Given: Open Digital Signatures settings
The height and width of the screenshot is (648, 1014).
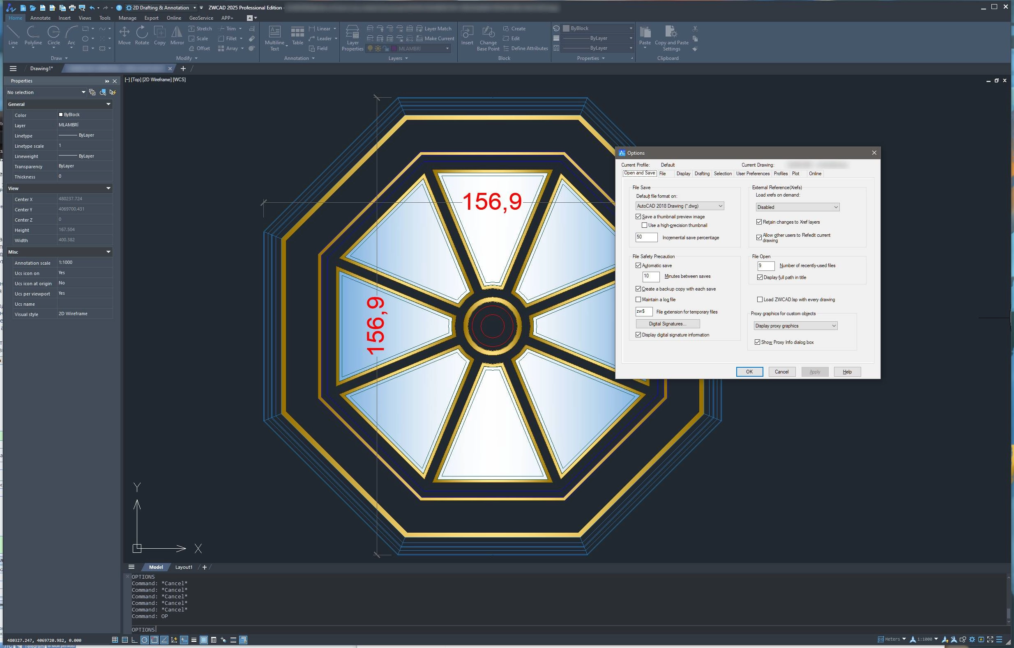Looking at the screenshot, I should coord(668,323).
